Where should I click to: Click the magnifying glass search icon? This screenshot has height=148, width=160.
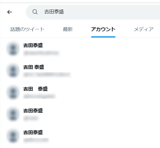click(x=35, y=12)
